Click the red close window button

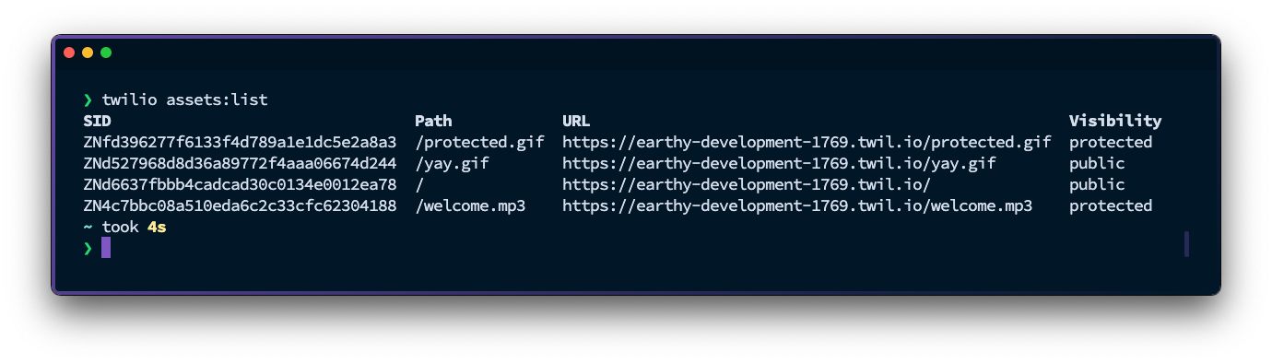(69, 53)
